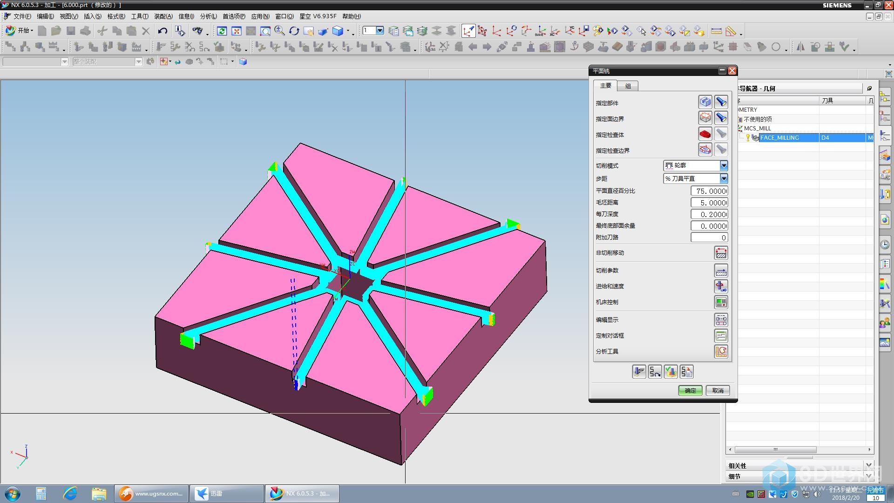Click the Fit view icon in the toolbar

coord(237,31)
